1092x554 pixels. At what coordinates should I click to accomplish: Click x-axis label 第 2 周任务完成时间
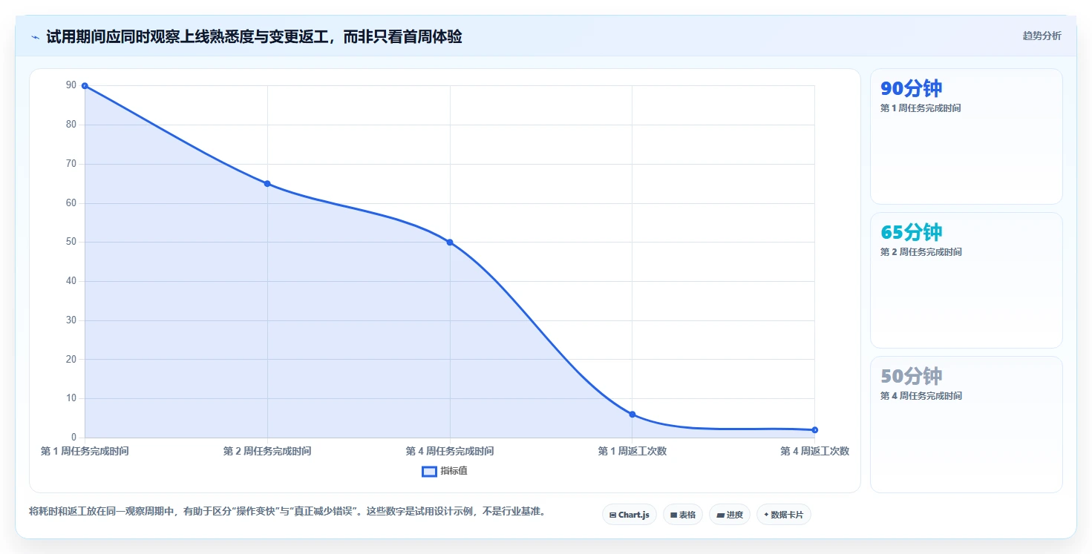pos(267,451)
